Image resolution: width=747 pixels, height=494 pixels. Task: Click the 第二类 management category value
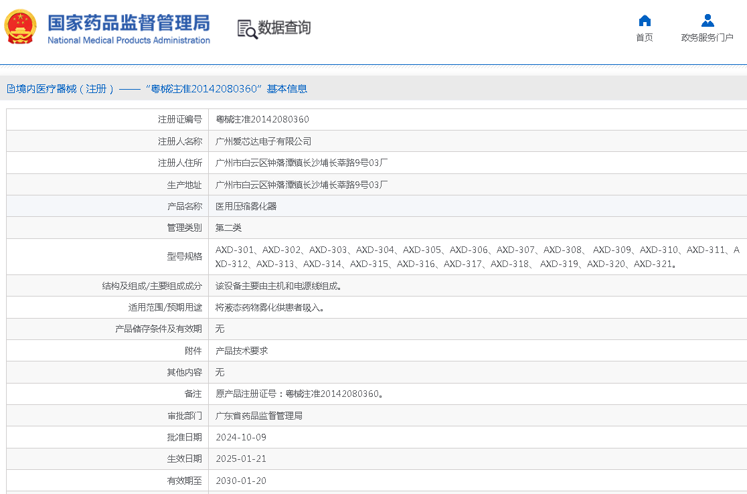228,228
